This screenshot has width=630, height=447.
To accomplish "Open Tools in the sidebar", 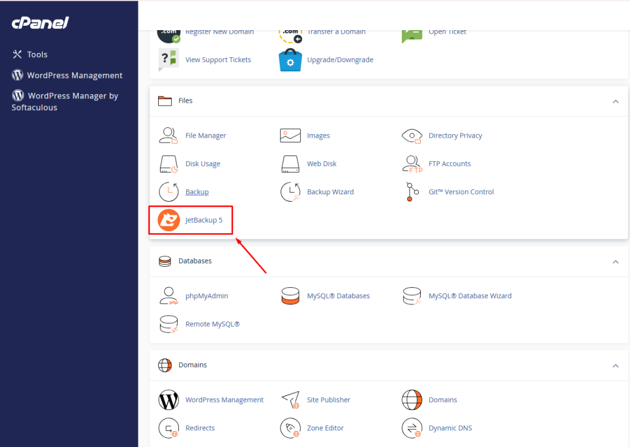I will click(37, 55).
